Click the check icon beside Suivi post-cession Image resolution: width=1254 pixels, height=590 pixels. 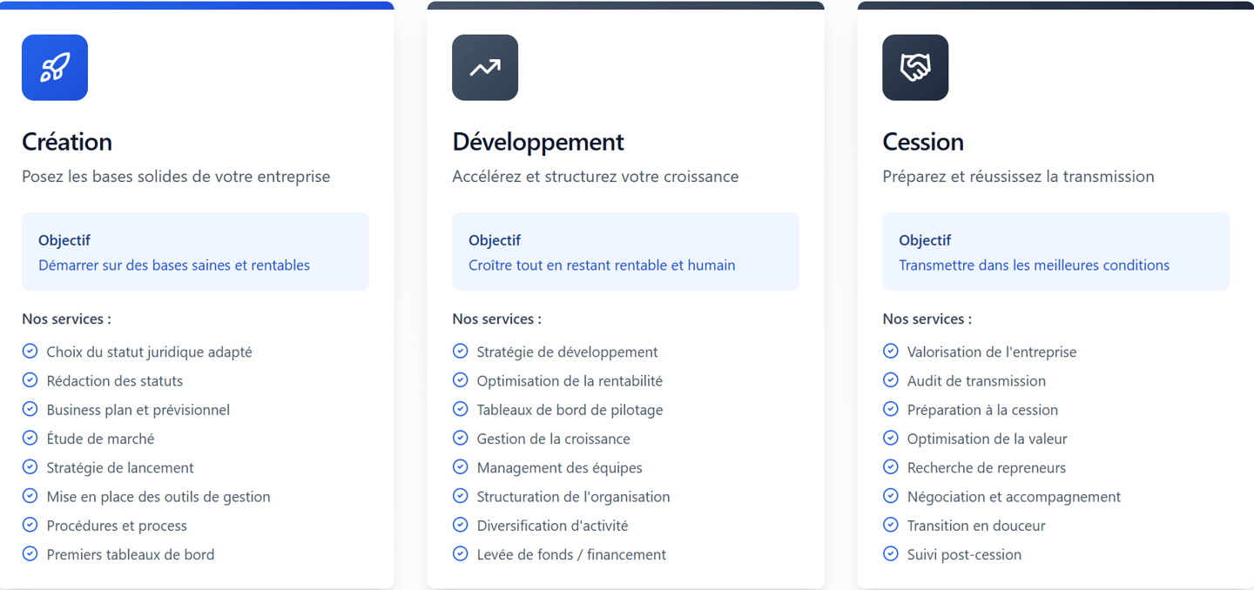tap(890, 553)
